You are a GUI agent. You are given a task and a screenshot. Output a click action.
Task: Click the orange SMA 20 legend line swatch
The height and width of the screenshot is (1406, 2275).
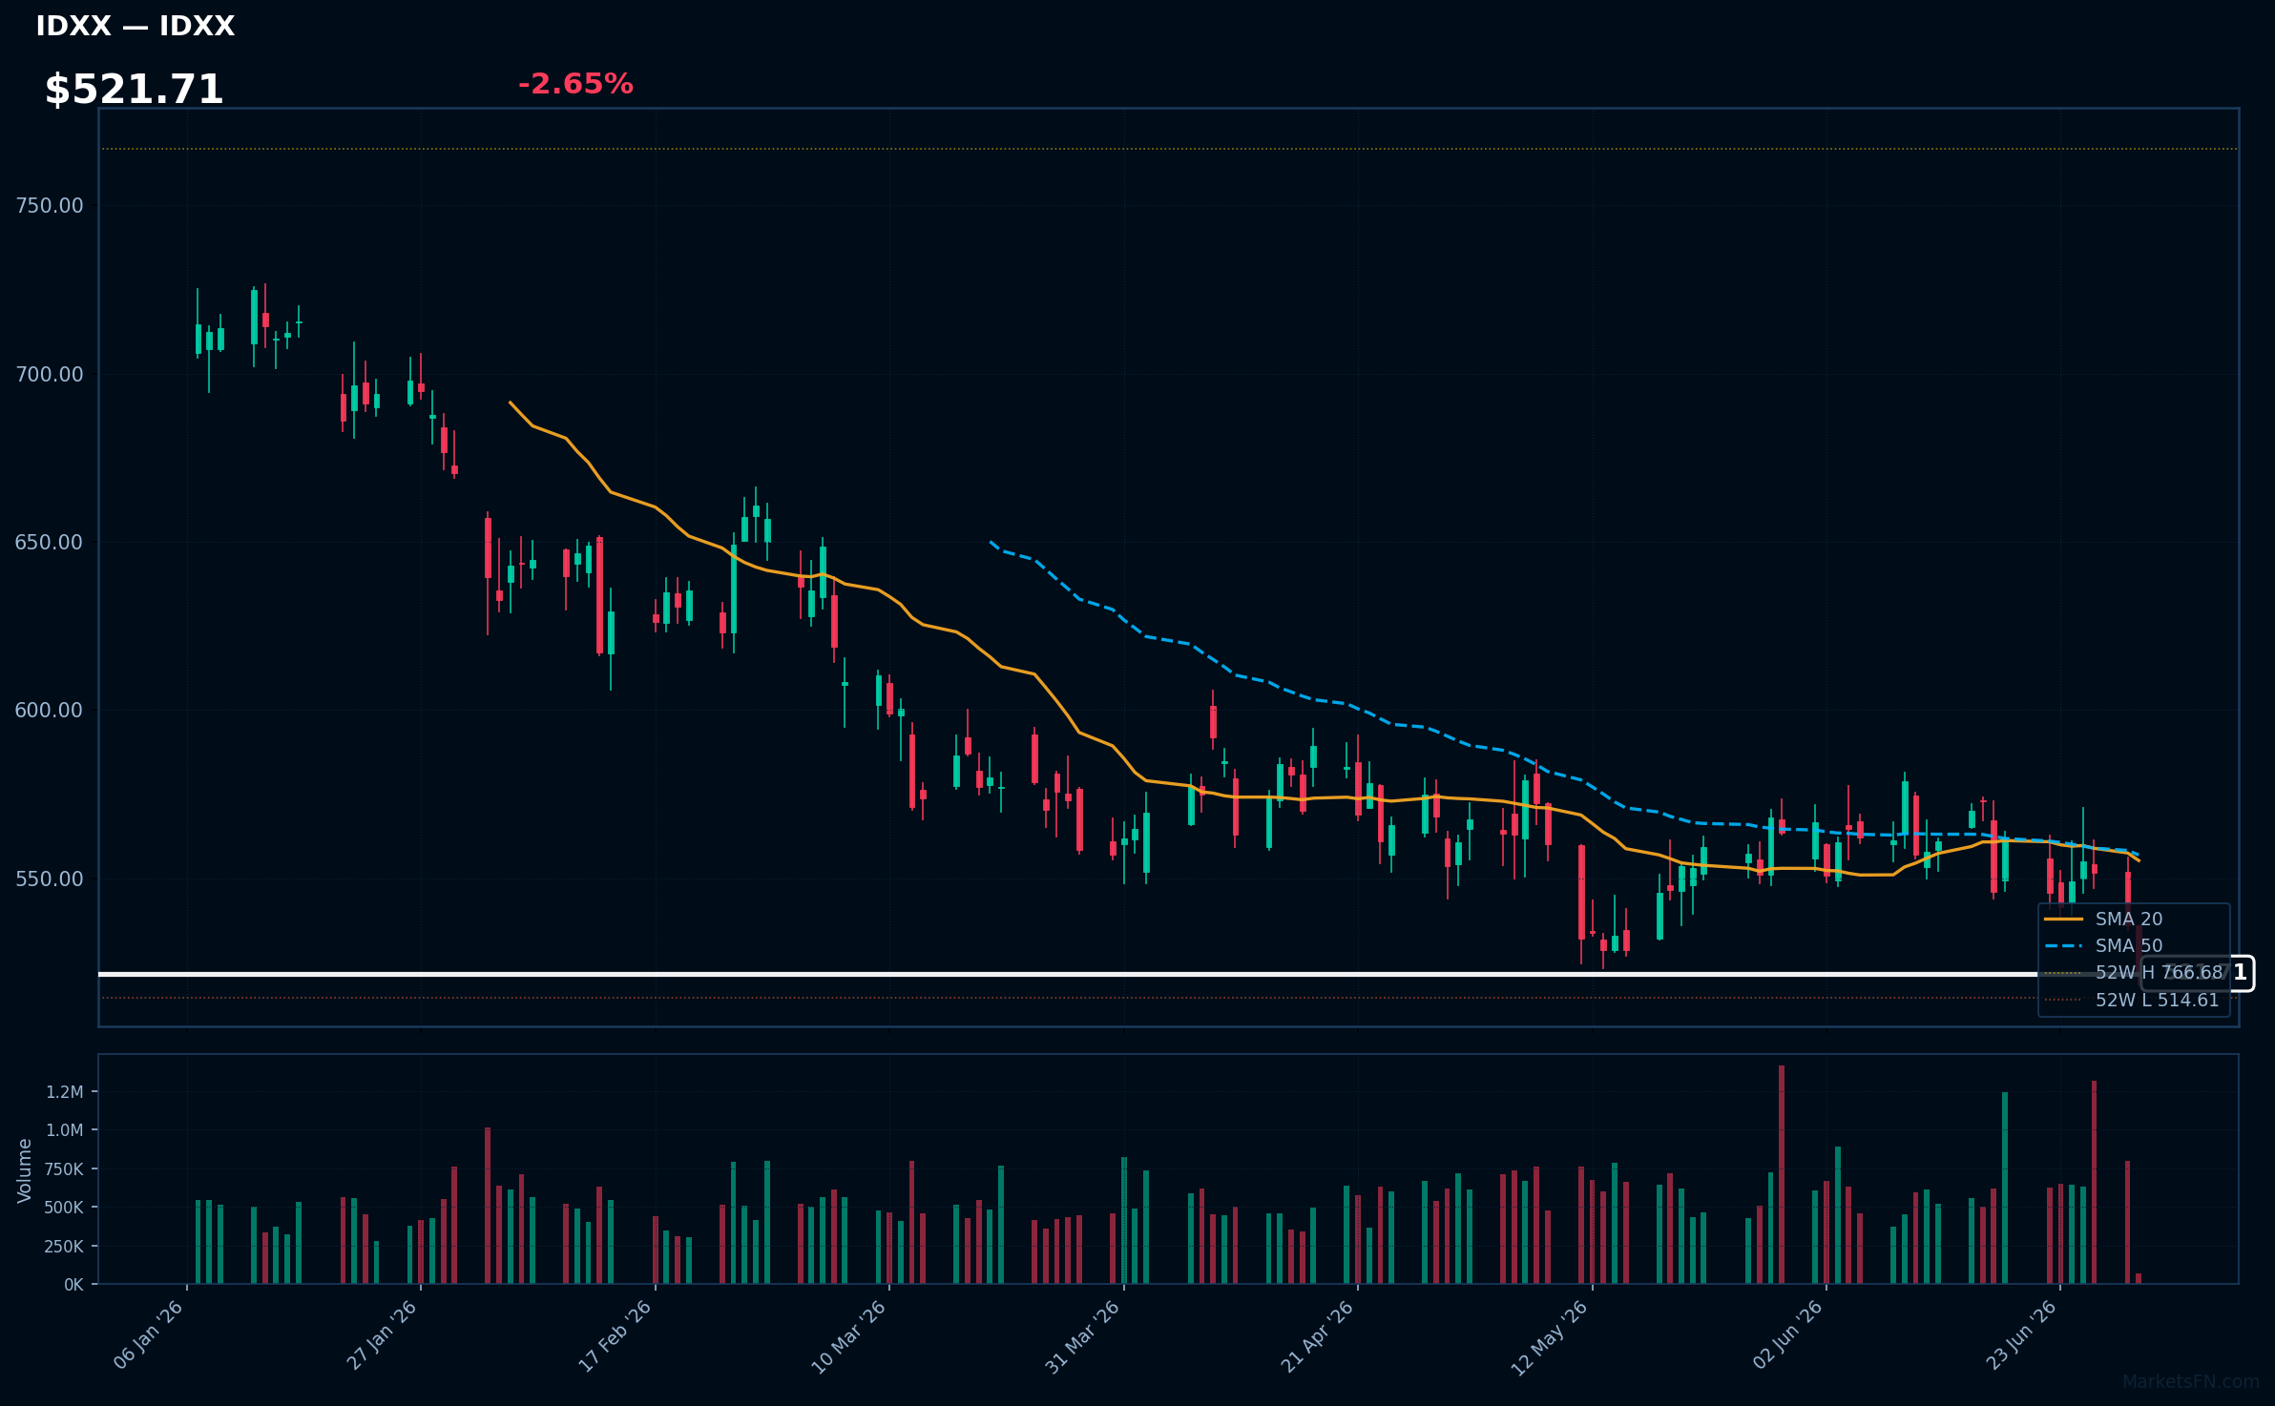coord(2063,919)
